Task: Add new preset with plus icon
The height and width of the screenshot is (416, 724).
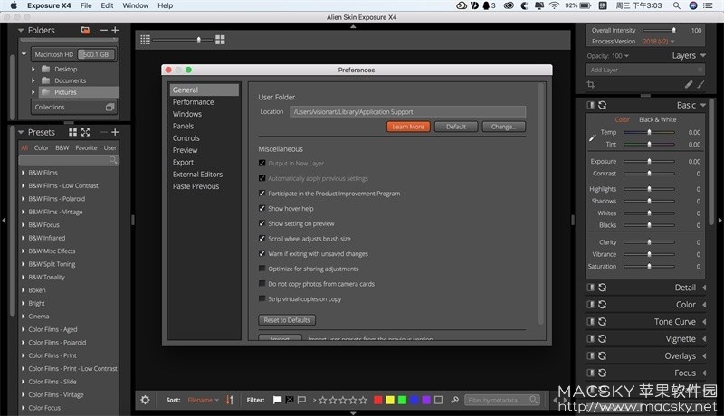Action: pyautogui.click(x=116, y=132)
